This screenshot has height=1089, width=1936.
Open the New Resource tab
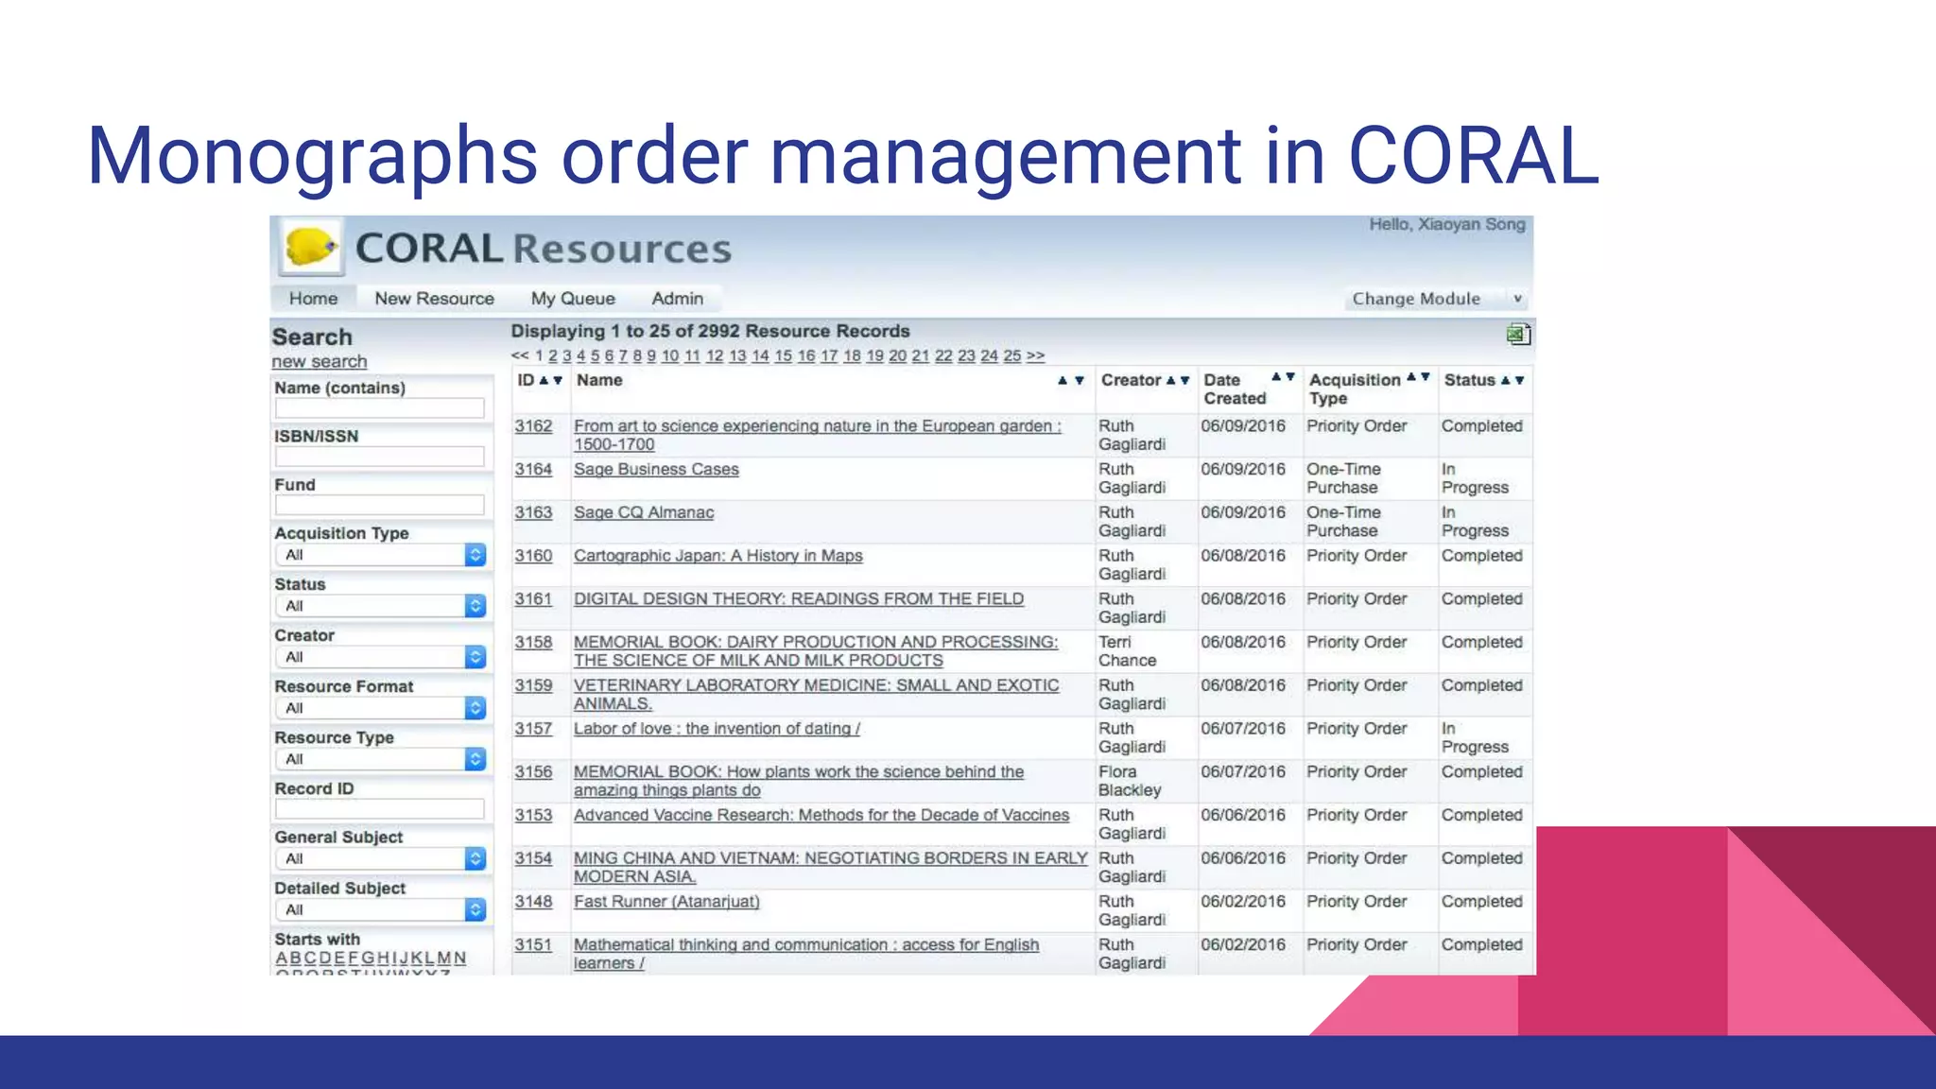(x=434, y=299)
